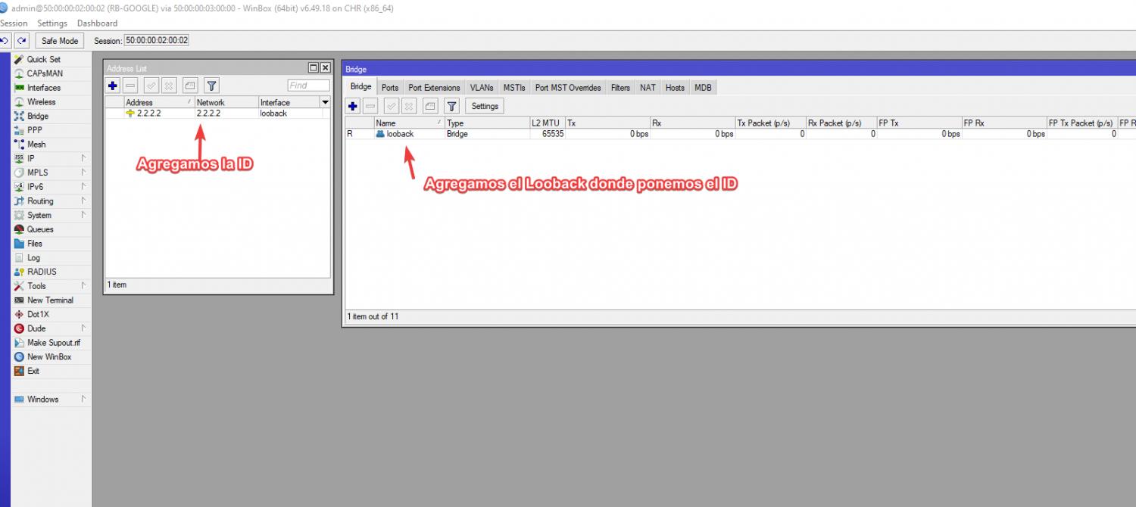Add a new address with the plus icon
This screenshot has height=507, width=1136.
[x=112, y=85]
